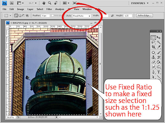
Task: Select the History Brush tool
Action: (158, 57)
